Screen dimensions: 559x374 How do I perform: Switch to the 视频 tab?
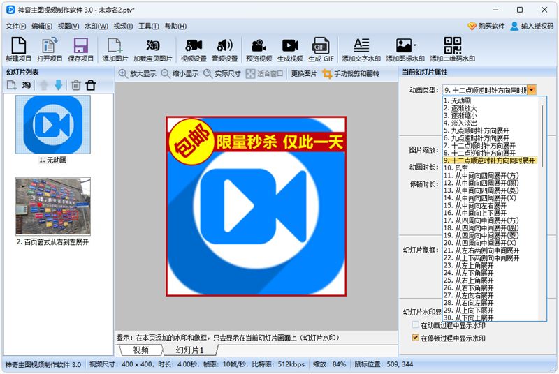(x=140, y=350)
